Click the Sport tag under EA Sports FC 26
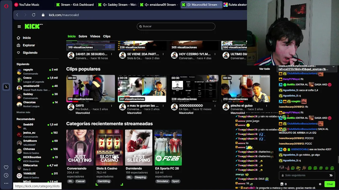Image resolution: width=339 pixels, height=190 pixels. 175,181
